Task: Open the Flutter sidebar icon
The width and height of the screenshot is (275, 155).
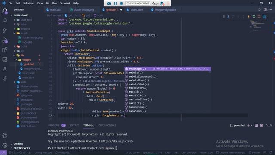Action: coord(5,79)
